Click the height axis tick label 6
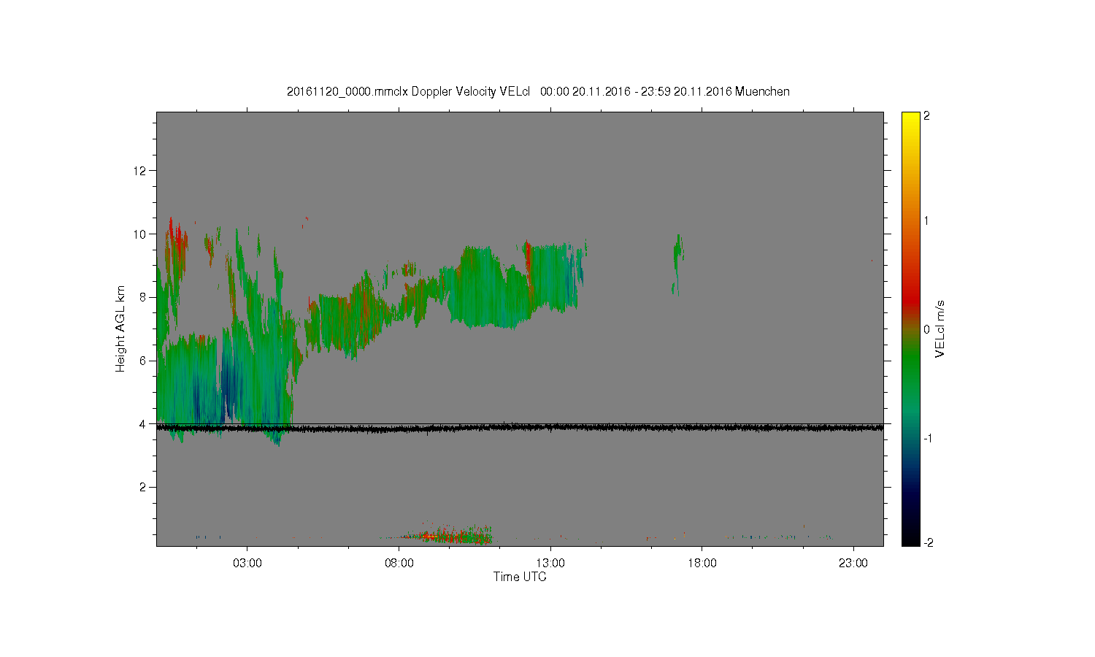This screenshot has height=657, width=1095. [143, 361]
